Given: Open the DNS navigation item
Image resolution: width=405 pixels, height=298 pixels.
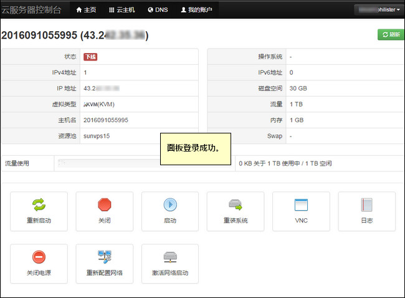Looking at the screenshot, I should click(x=158, y=10).
